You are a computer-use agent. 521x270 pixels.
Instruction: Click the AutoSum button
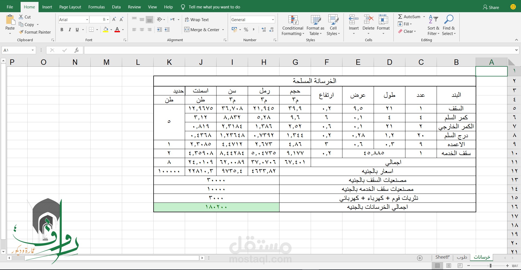[x=409, y=17]
